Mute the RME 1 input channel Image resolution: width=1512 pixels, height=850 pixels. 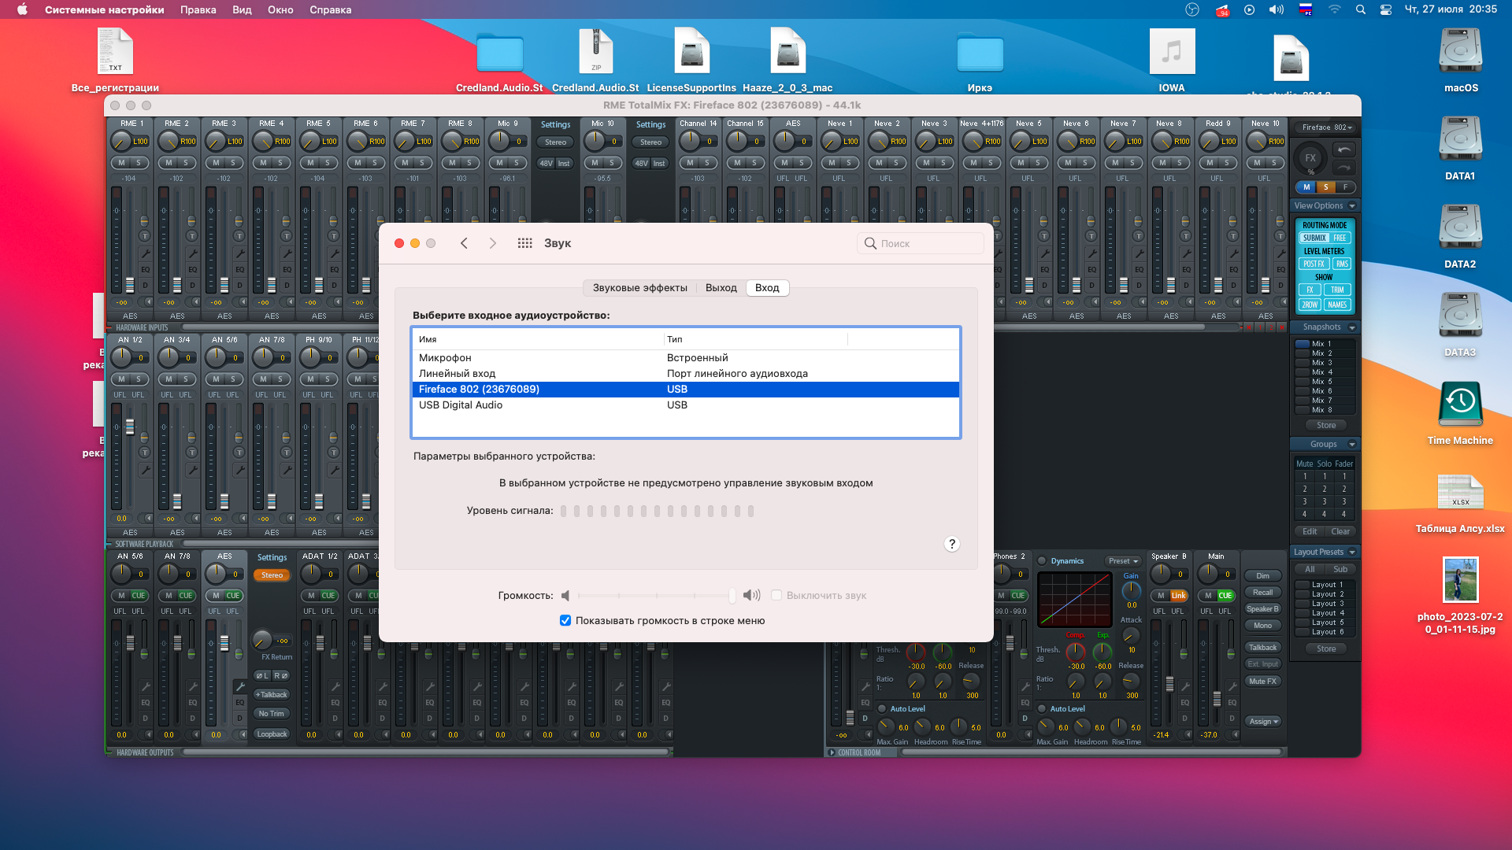(x=121, y=163)
